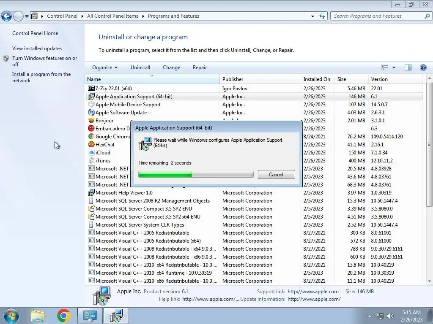The image size is (433, 324).
Task: Click the Apple Application Support row icon
Action: point(91,97)
